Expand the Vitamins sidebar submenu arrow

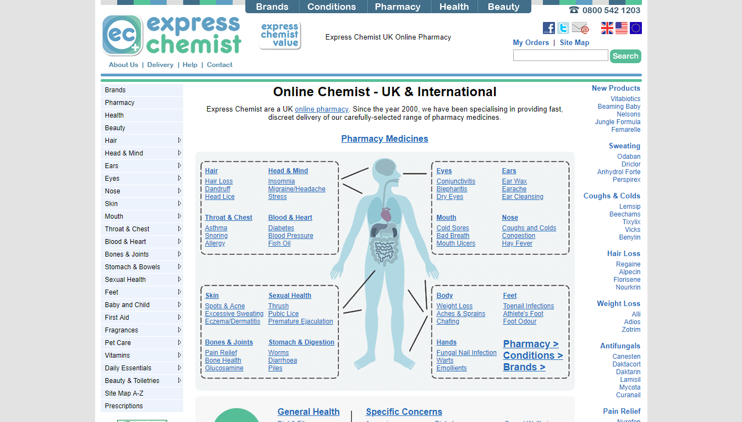point(179,355)
